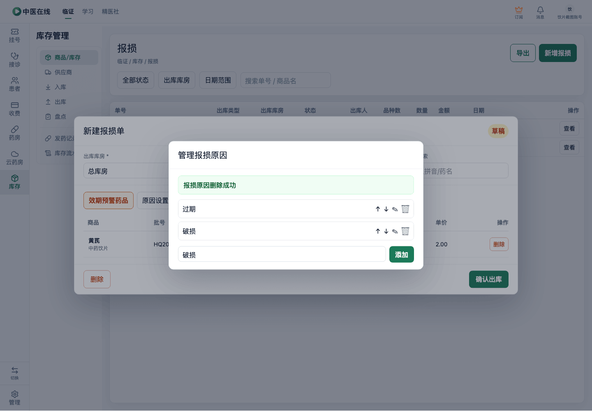Edit the 过期 reason
This screenshot has height=411, width=592.
pyautogui.click(x=395, y=209)
